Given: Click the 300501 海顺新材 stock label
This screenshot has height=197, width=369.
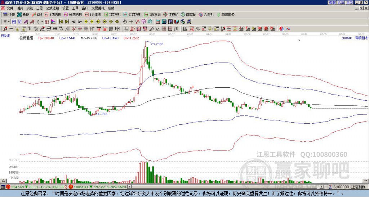Looking at the screenshot, I should pos(355,38).
